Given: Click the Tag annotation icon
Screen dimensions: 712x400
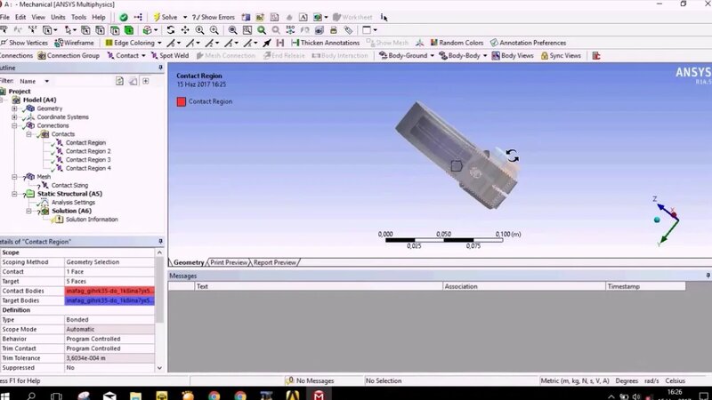Looking at the screenshot, I should pos(348,30).
